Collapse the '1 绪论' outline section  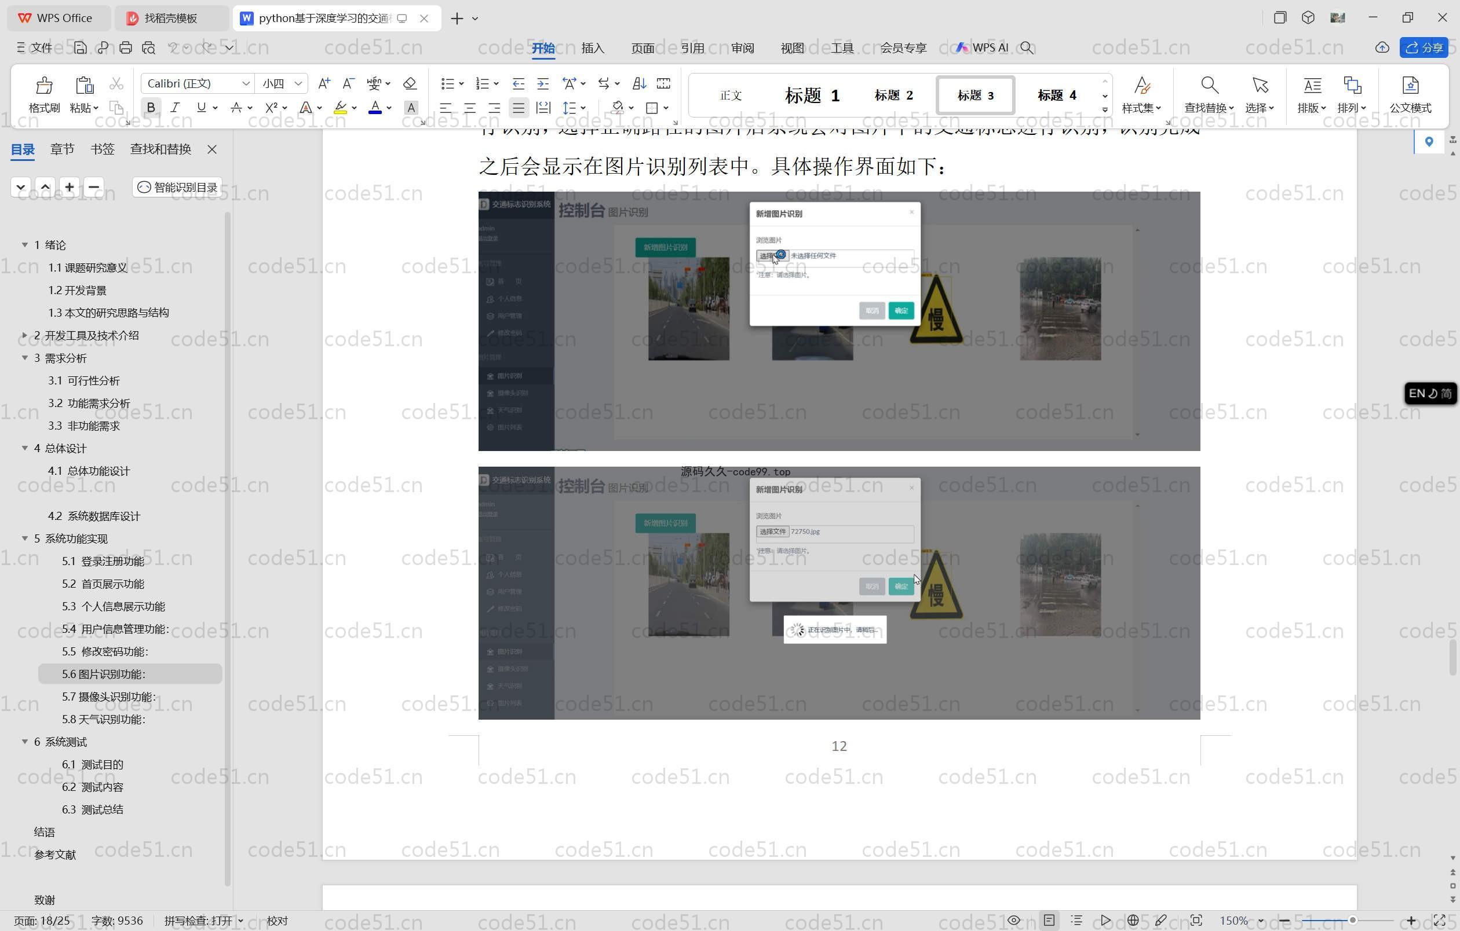click(25, 245)
